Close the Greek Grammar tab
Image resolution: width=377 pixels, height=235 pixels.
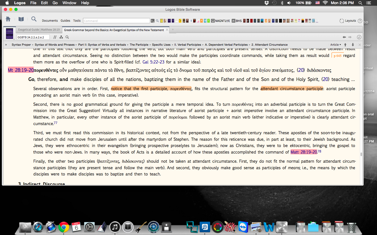[167, 30]
